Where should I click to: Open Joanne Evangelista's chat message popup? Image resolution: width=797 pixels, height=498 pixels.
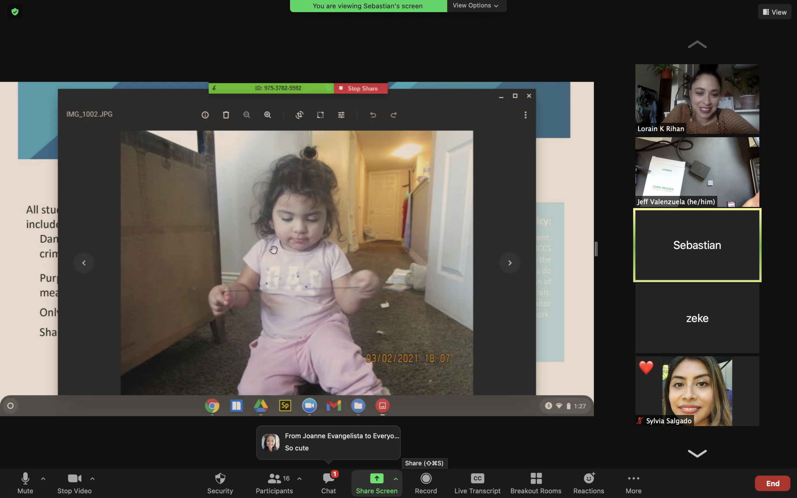click(328, 442)
